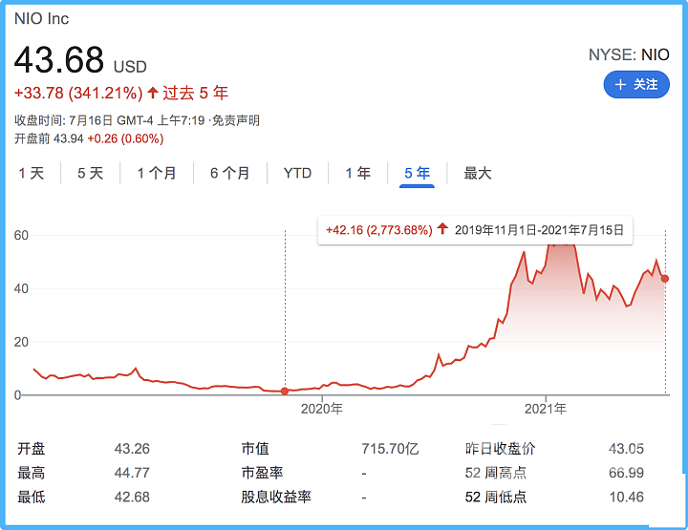Screen dimensions: 688x530
Task: Click the 市盈率 label
Action: tap(263, 473)
